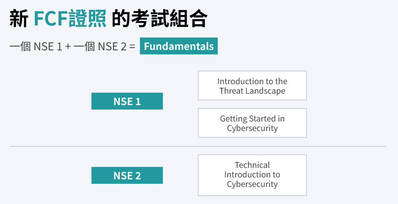The height and width of the screenshot is (204, 398).
Task: Click the horizontal divider between NSE sections
Action: (198, 146)
